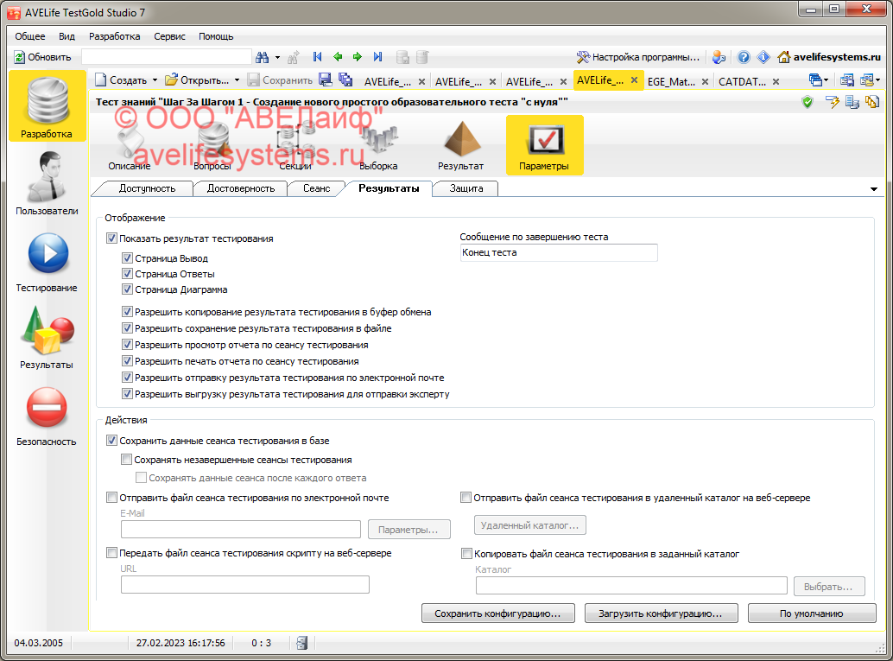Image resolution: width=893 pixels, height=661 pixels.
Task: Click the Результат pyramid icon
Action: [460, 144]
